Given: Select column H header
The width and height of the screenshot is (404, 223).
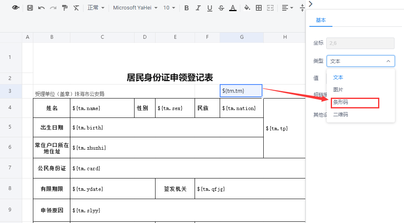Looking at the screenshot, I should click(x=285, y=37).
